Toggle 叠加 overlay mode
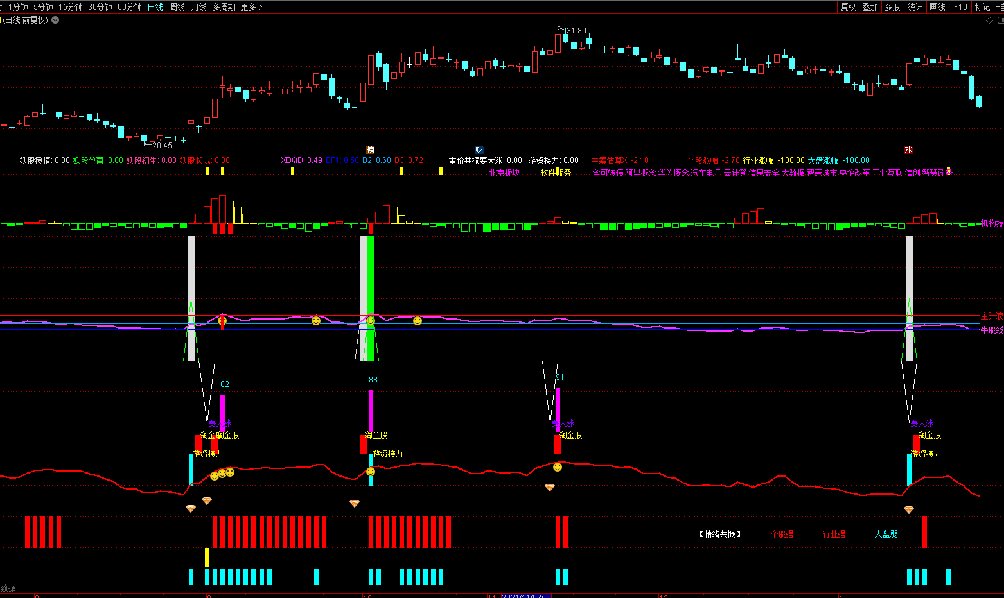The image size is (1004, 598). (x=870, y=7)
